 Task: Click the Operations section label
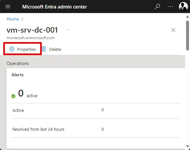tap(18, 64)
